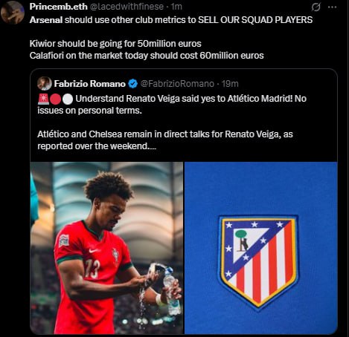Open the Fabrizio Romano name link
The image size is (349, 337).
tap(90, 84)
